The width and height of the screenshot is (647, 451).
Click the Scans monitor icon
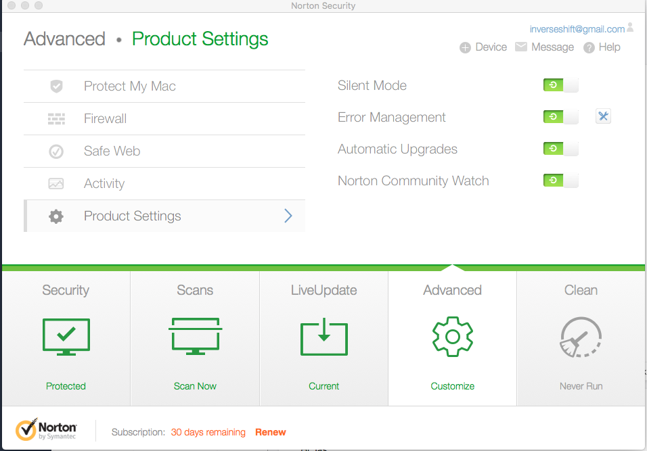195,336
